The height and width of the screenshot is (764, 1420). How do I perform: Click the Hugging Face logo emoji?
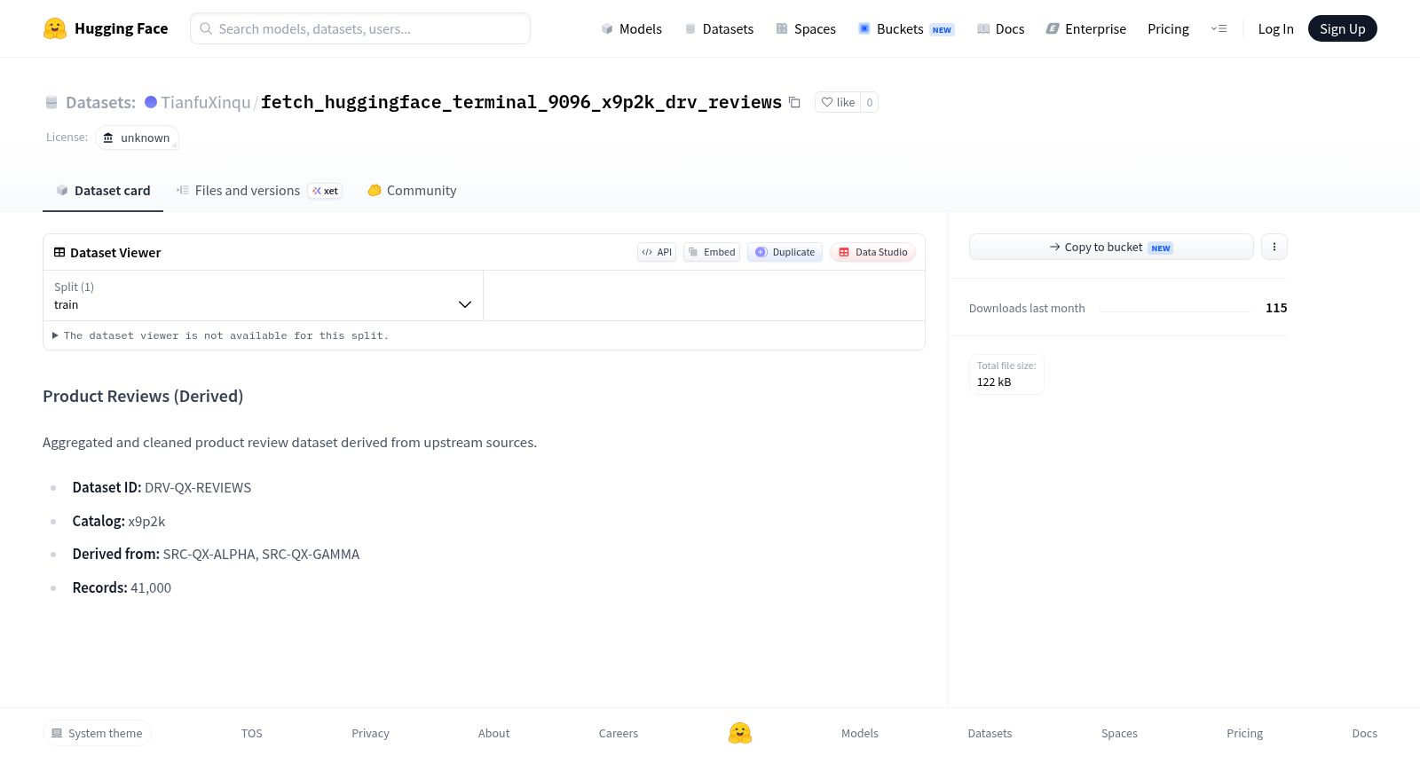click(x=55, y=28)
